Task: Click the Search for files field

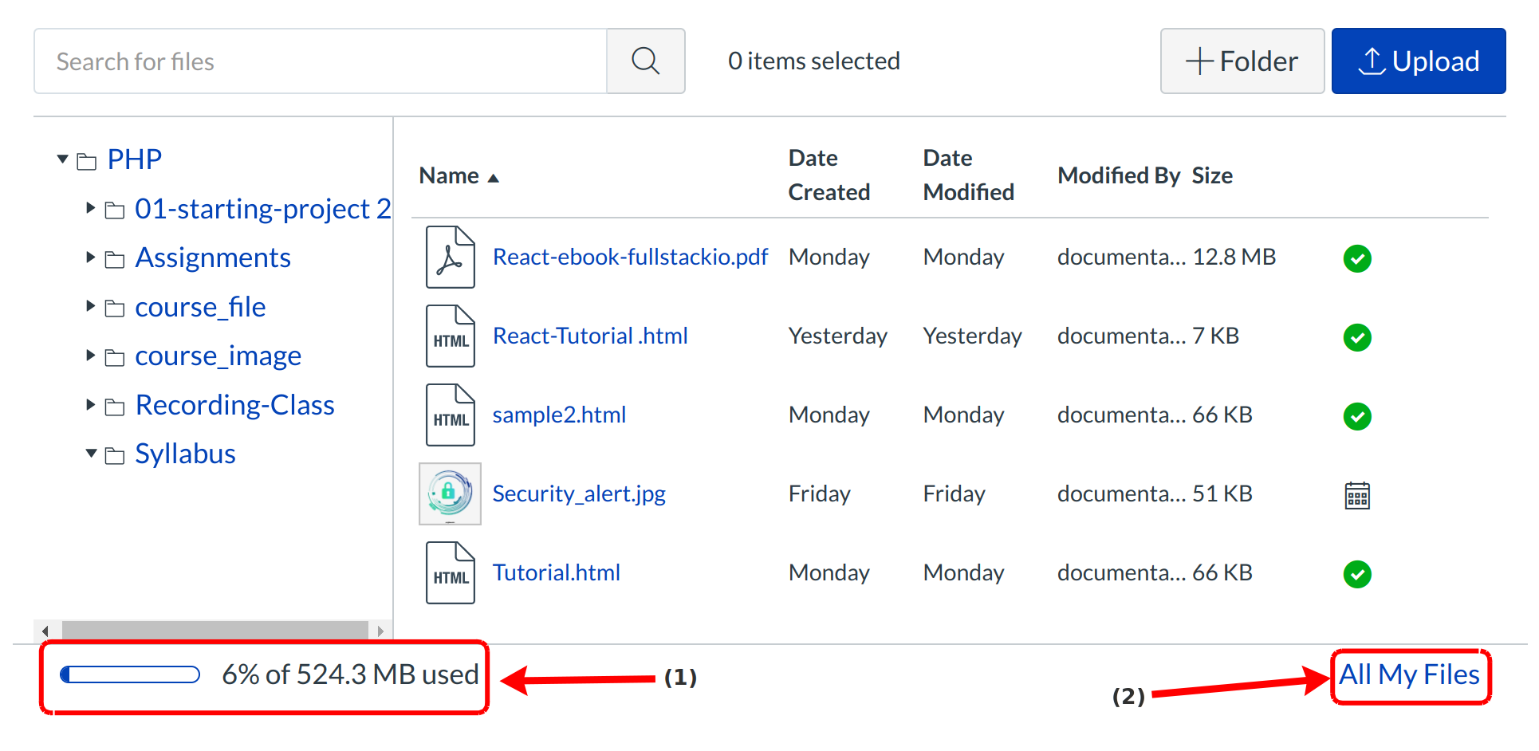Action: [x=320, y=61]
